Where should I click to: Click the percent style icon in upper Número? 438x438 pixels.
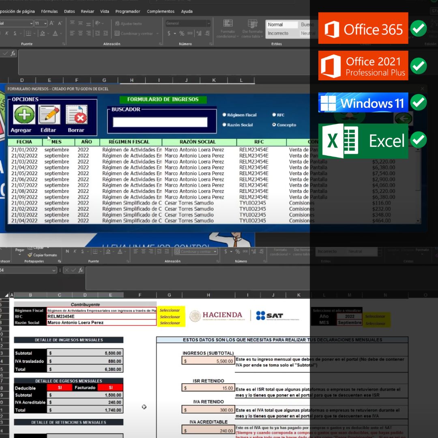[x=182, y=34]
